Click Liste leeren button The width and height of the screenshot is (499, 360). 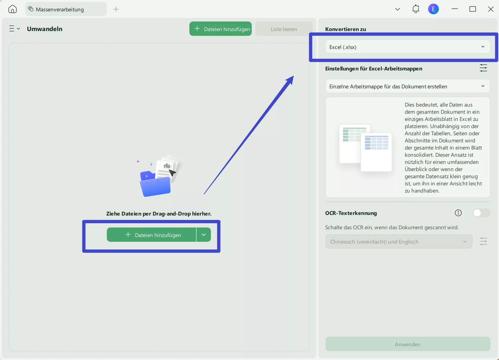pos(284,29)
